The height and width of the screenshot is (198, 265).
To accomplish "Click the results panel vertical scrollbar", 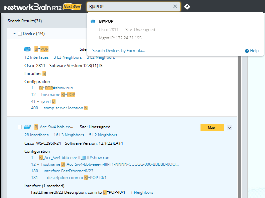I will pos(239,126).
